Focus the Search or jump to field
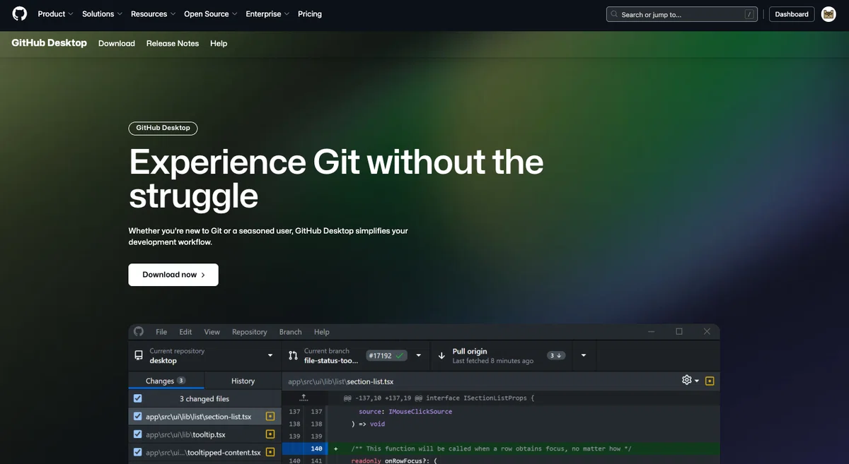849x464 pixels. click(682, 14)
